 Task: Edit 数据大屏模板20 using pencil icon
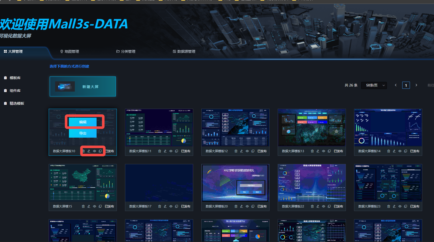click(x=242, y=206)
